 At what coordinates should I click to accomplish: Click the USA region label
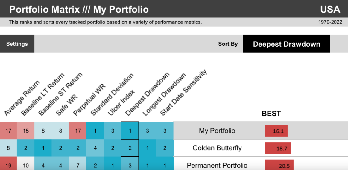click(x=330, y=10)
